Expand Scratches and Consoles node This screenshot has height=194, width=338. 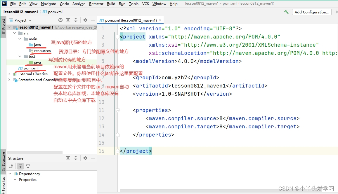click(9, 80)
